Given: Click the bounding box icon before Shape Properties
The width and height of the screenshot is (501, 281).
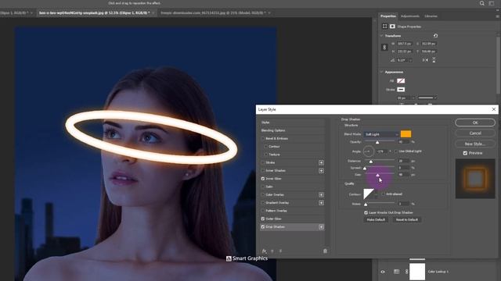Looking at the screenshot, I should point(384,27).
